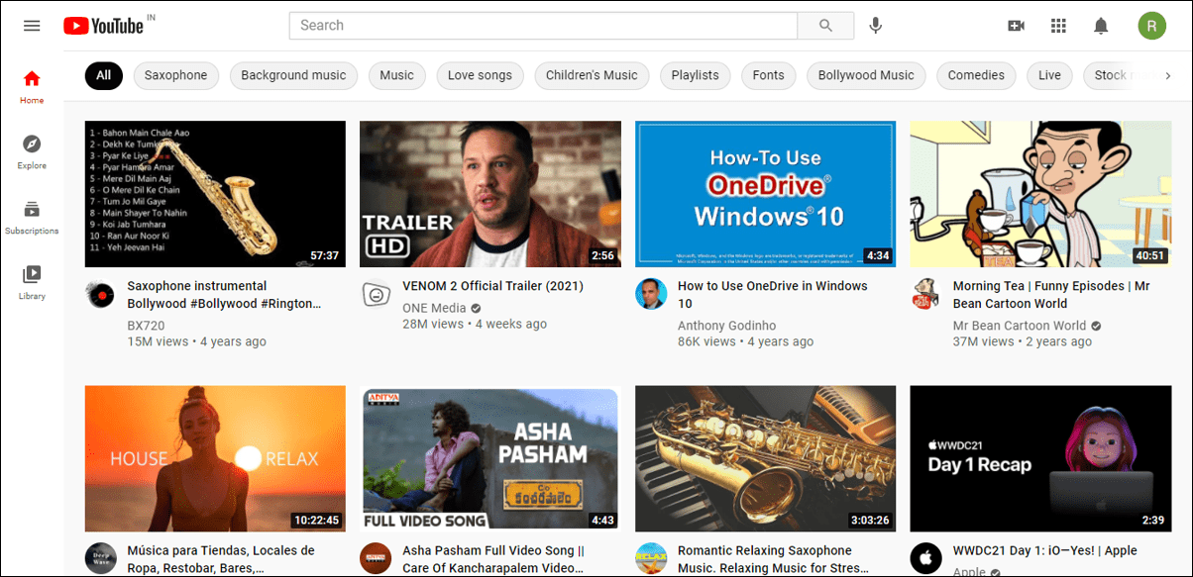Open the VENOM 2 trailer thumbnail
This screenshot has height=577, width=1193.
[x=490, y=194]
